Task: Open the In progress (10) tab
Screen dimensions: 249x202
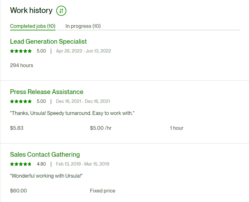Action: (83, 26)
